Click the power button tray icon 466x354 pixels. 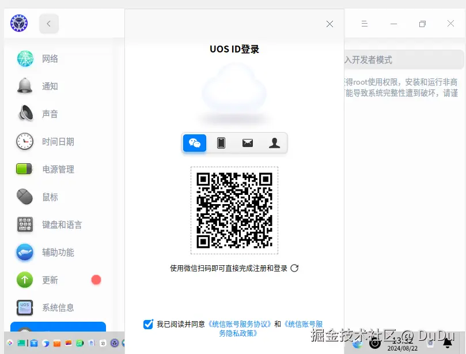click(375, 343)
